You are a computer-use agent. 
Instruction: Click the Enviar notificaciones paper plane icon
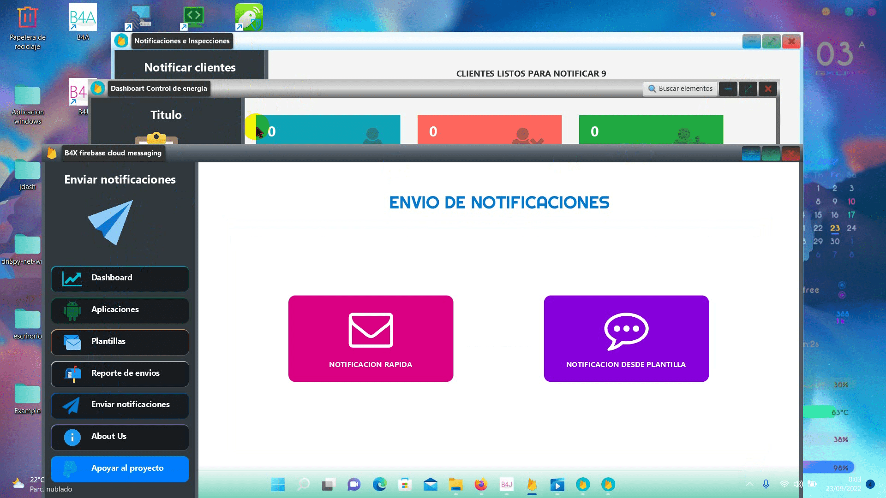[72, 405]
